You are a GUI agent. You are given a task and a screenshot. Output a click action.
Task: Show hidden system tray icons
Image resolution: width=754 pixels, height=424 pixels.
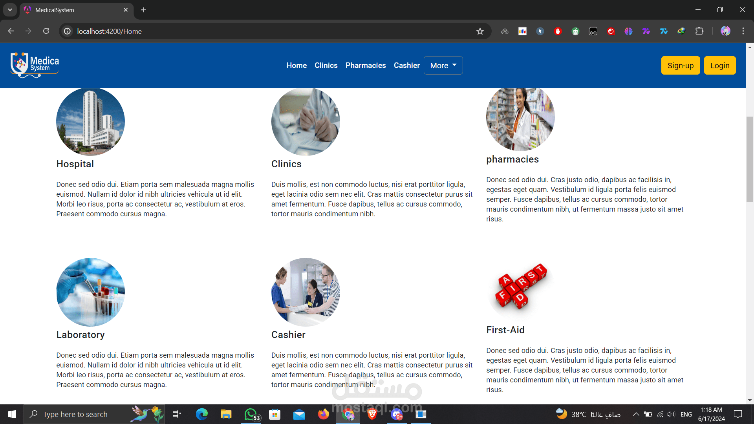tap(636, 414)
